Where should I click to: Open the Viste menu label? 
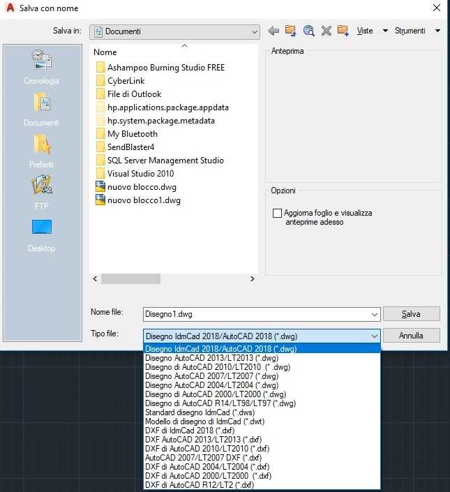click(x=365, y=31)
